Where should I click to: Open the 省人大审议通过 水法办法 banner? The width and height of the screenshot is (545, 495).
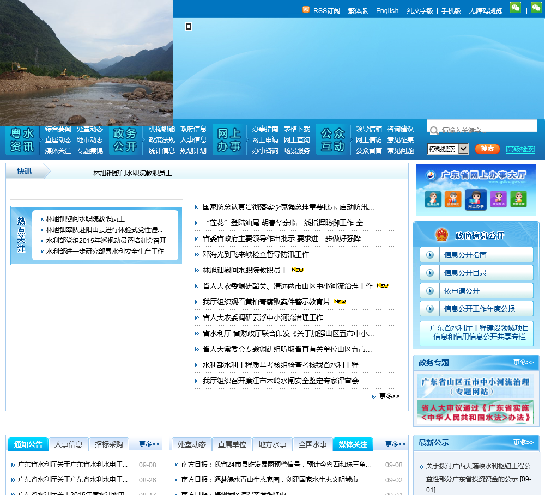(475, 412)
